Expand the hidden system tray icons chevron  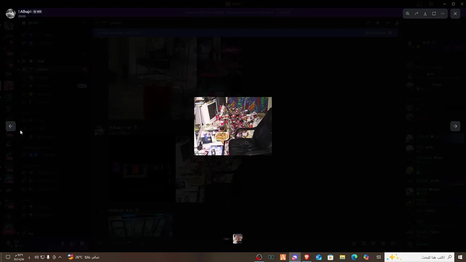tap(60, 257)
